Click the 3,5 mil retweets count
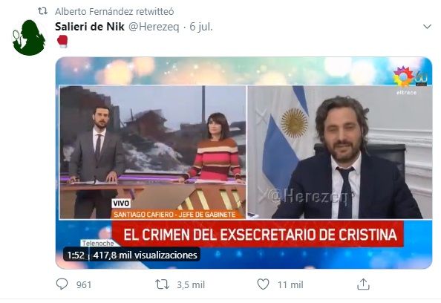The width and height of the screenshot is (441, 303). [191, 284]
